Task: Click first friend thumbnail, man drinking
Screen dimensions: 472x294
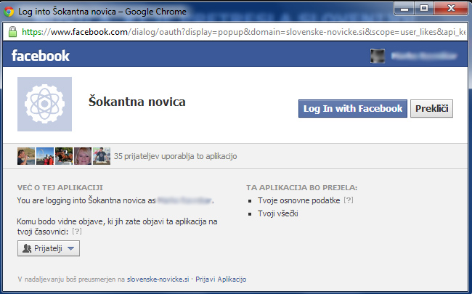Action: coord(26,156)
